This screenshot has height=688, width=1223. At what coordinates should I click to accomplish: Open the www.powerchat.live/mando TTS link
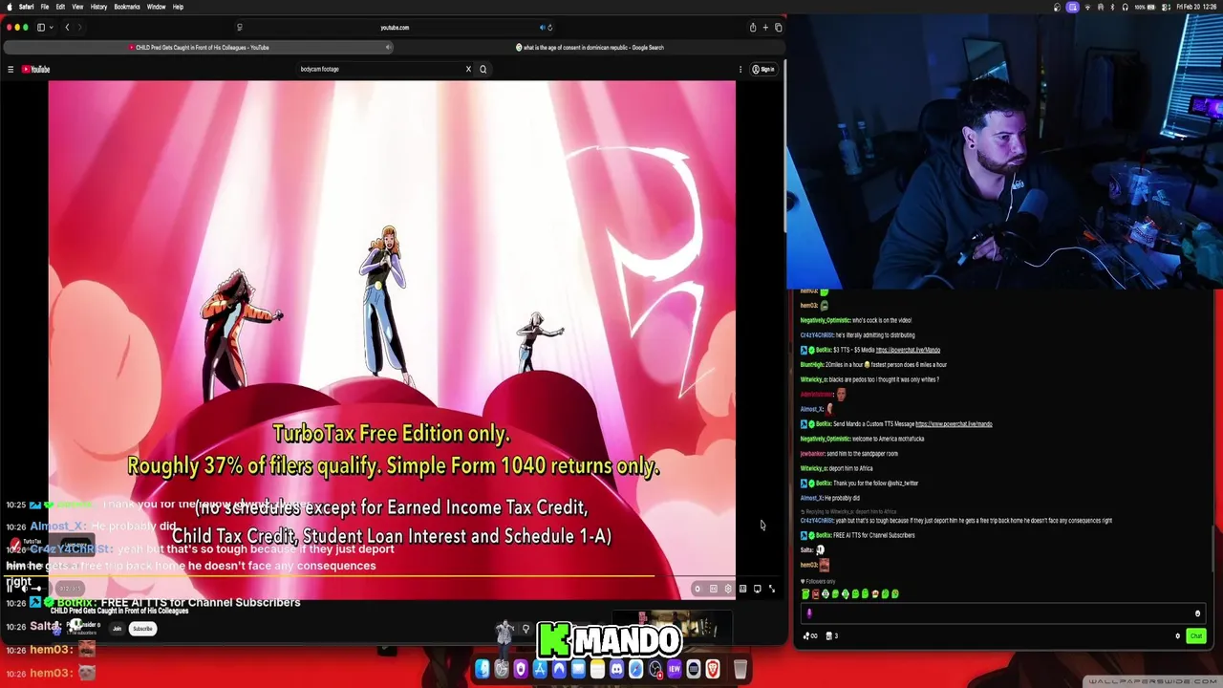tap(954, 423)
